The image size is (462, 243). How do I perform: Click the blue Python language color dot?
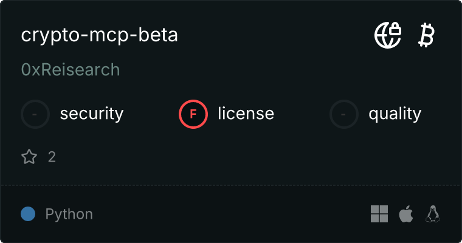pos(28,214)
